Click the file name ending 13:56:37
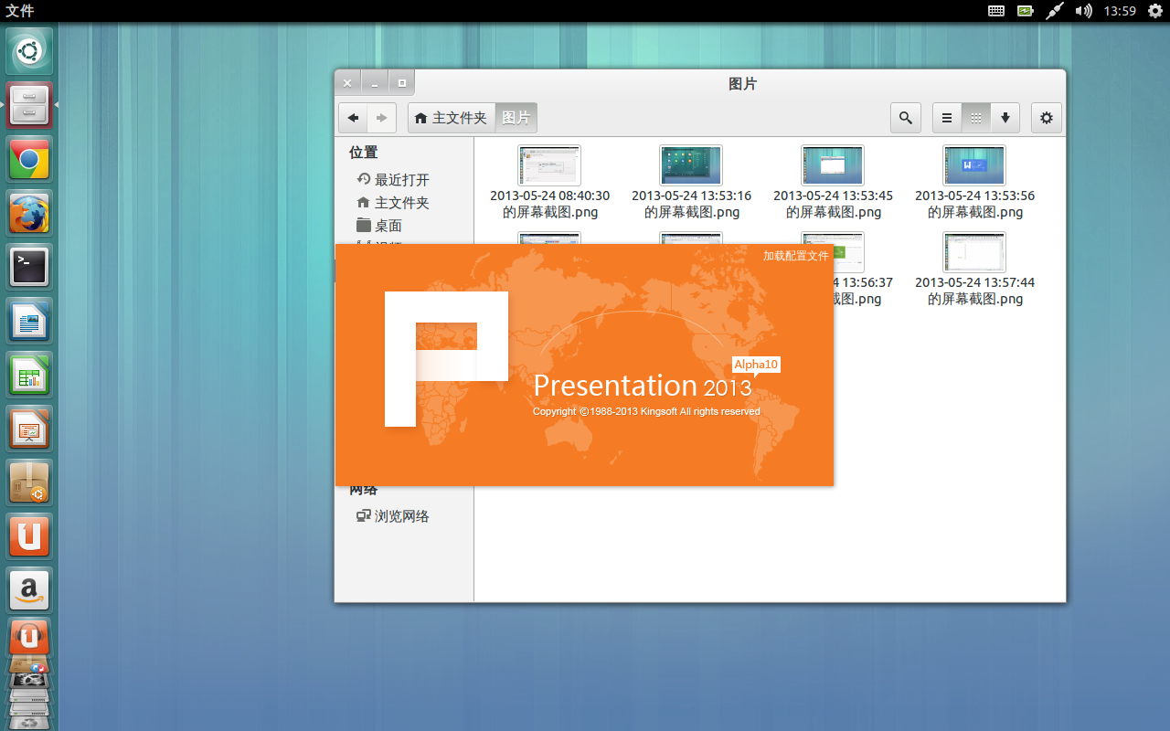 (864, 291)
